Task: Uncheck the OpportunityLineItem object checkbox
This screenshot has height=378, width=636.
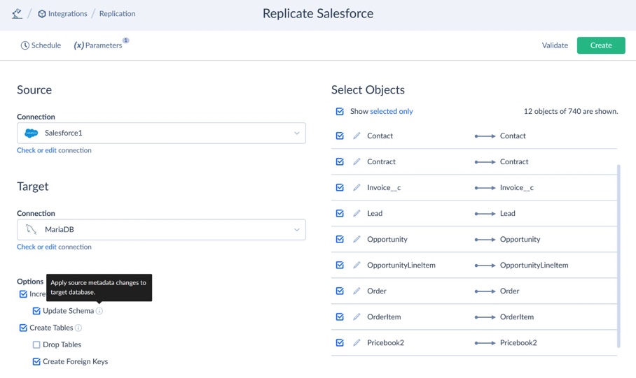Action: pos(340,266)
